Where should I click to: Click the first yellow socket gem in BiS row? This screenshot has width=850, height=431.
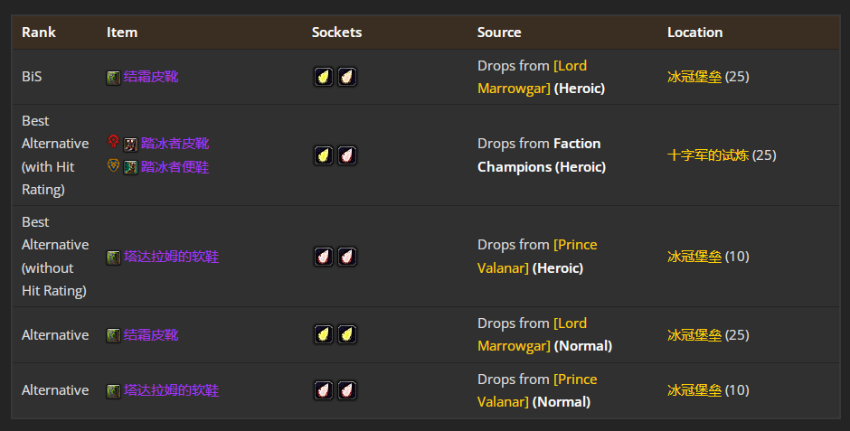click(323, 78)
